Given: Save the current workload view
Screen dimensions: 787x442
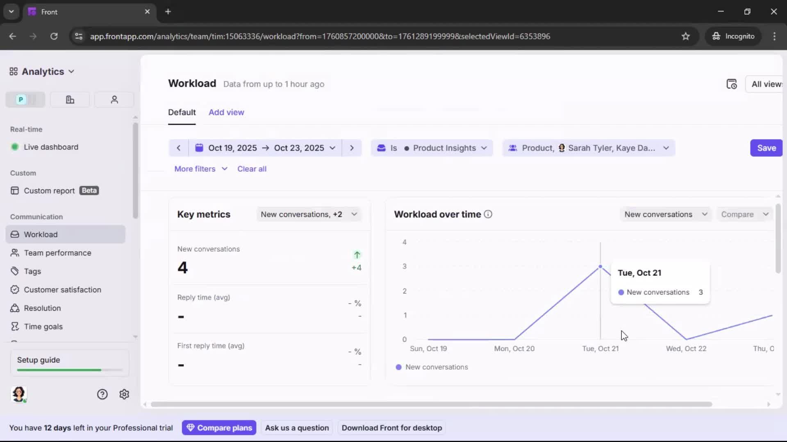Looking at the screenshot, I should coord(766,148).
